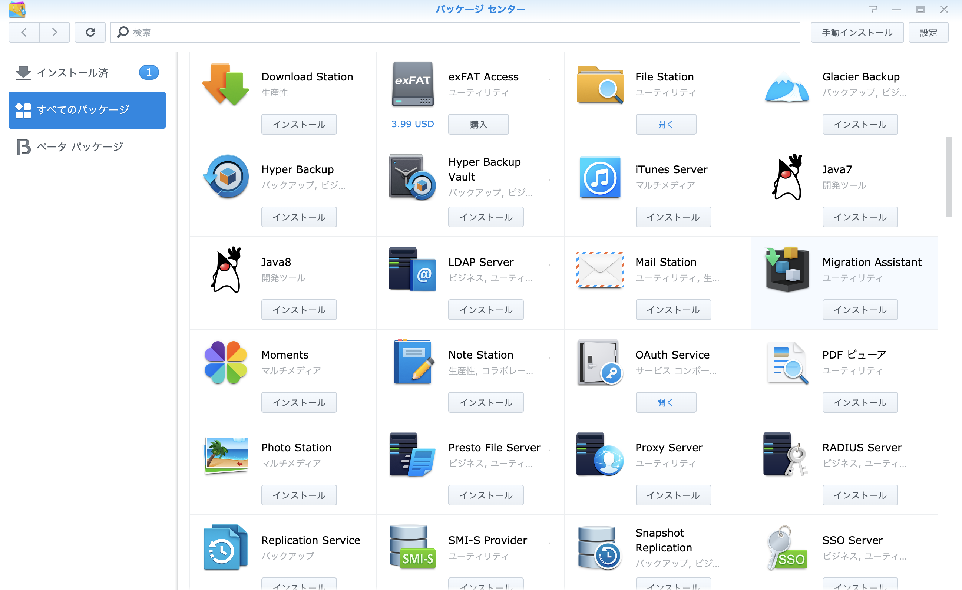The width and height of the screenshot is (962, 590).
Task: Open the help question mark in title bar
Action: point(873,9)
